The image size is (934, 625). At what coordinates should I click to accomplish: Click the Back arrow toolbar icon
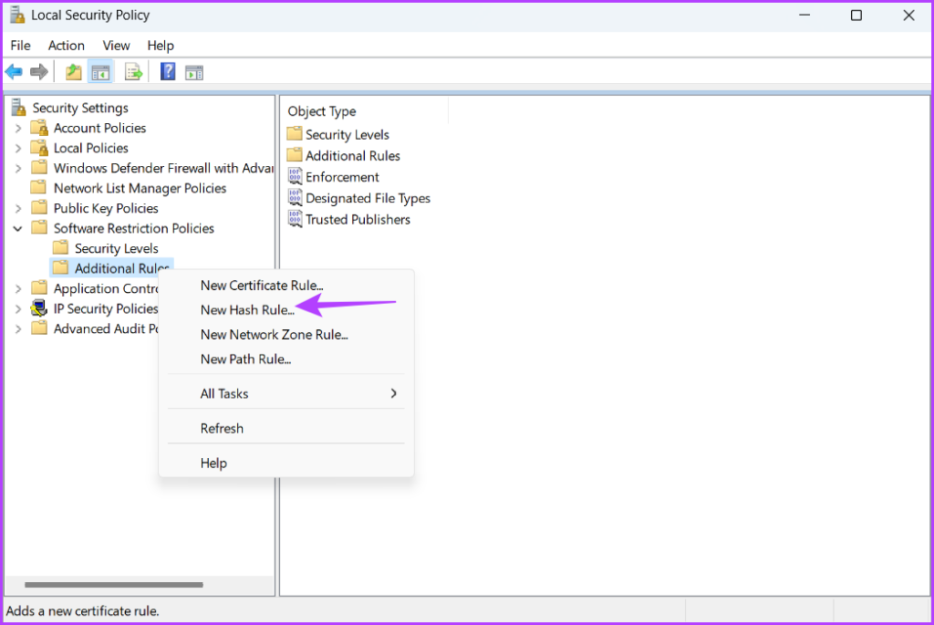coord(14,72)
